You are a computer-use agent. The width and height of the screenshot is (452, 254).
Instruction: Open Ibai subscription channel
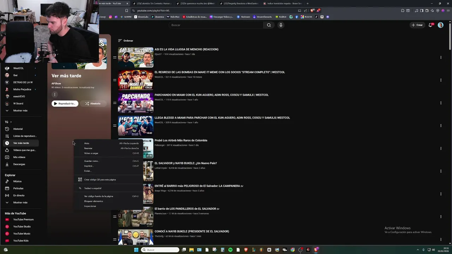tap(20, 75)
